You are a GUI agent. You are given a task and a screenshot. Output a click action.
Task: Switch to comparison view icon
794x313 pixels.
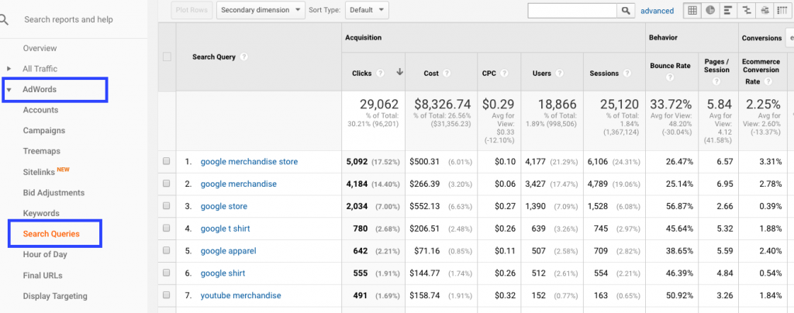point(746,10)
